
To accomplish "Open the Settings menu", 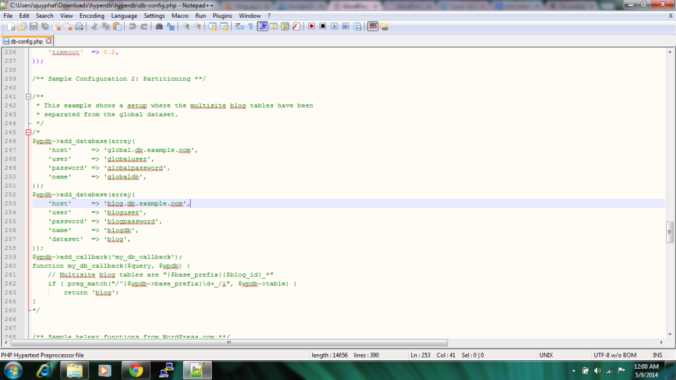I will click(x=154, y=16).
